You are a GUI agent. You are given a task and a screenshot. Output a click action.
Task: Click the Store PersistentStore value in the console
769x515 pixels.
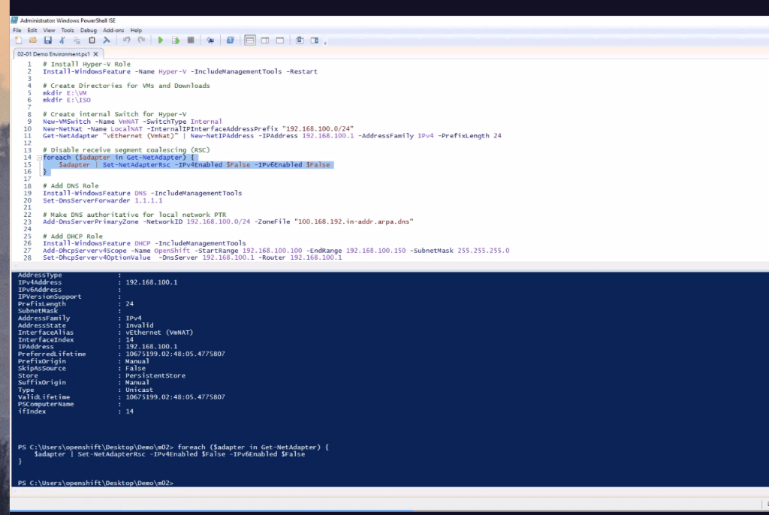(155, 375)
